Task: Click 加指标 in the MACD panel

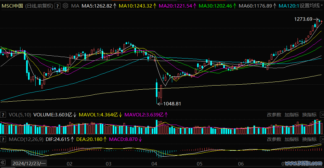Action: (x=292, y=139)
